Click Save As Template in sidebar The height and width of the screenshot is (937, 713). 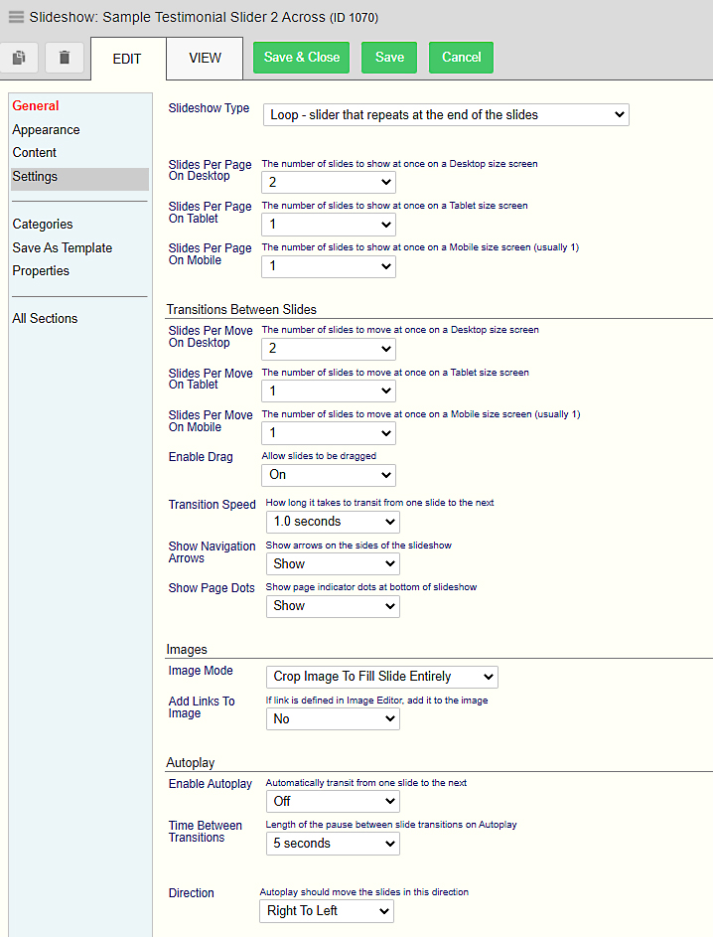coord(63,248)
